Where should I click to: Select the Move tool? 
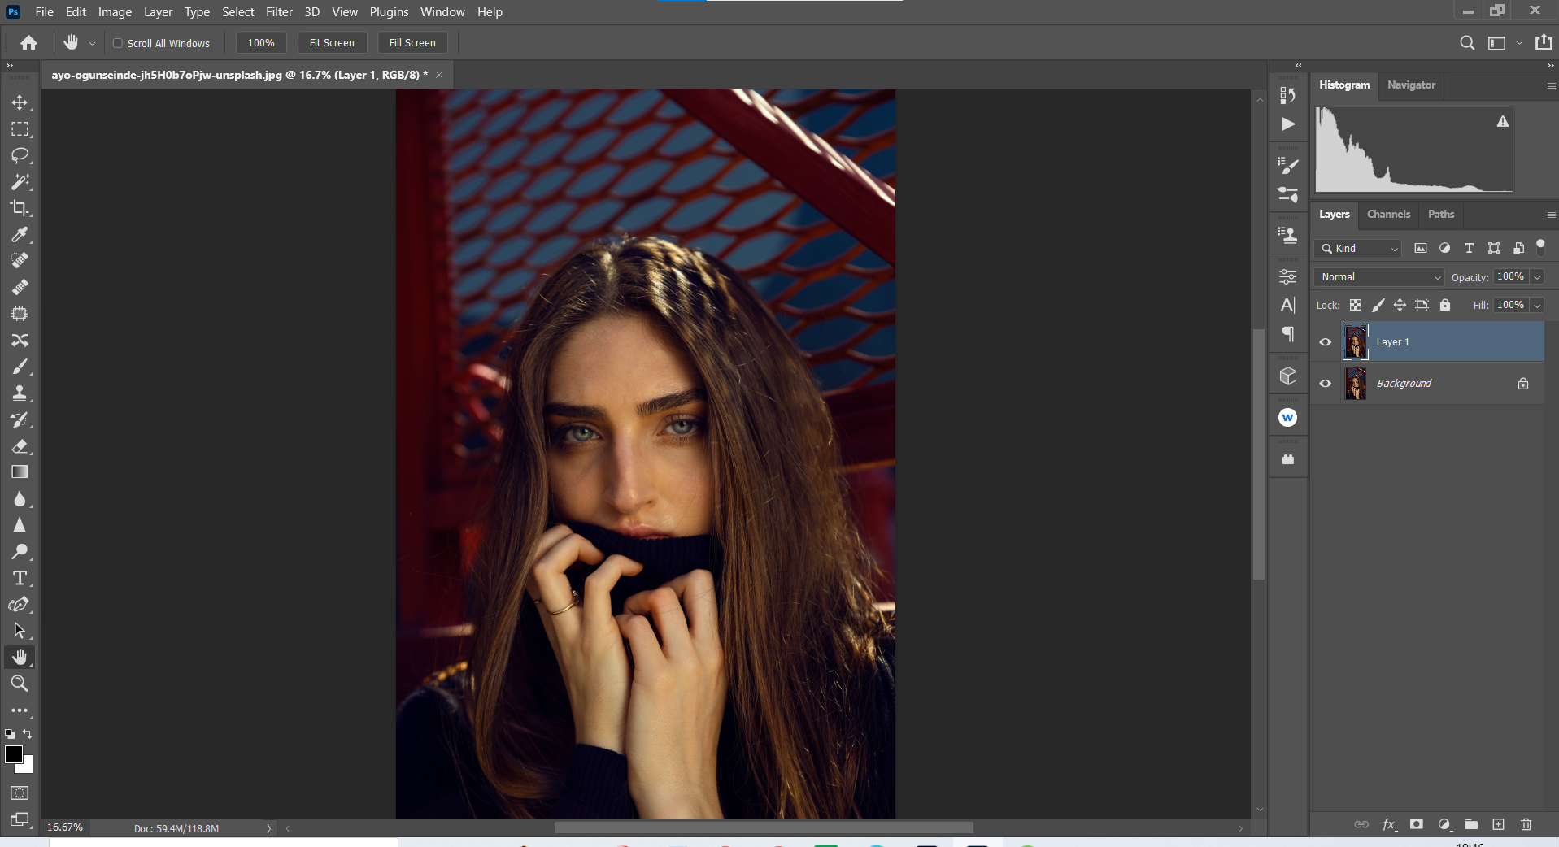click(x=20, y=102)
